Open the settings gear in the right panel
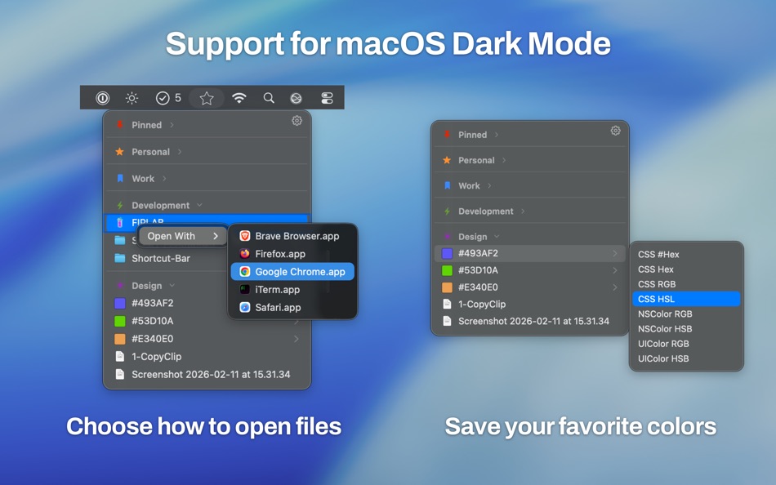 [x=615, y=130]
